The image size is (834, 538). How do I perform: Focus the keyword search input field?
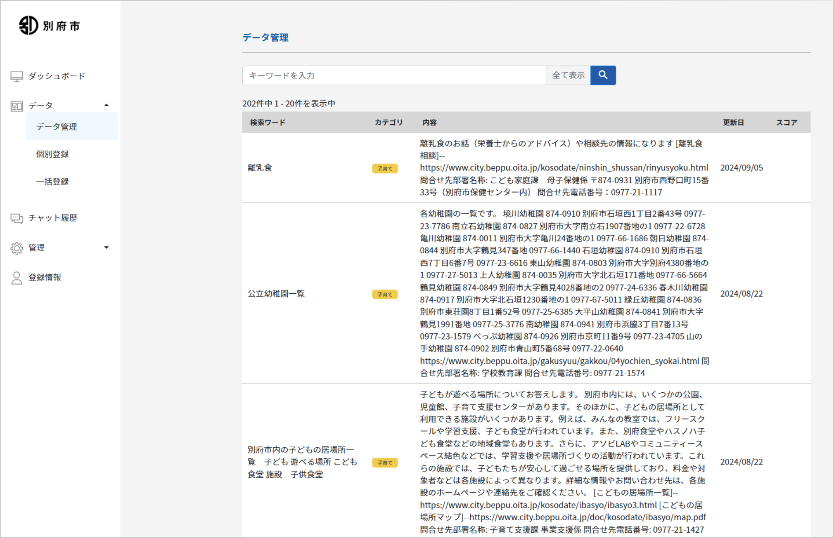click(393, 76)
